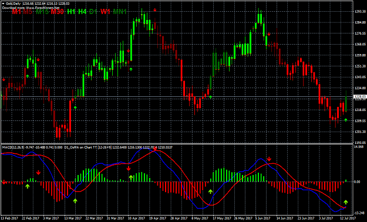Viewport: 367px width, 222px height.
Task: Click the 23 Jun 2017 date label
Action: pos(306,218)
